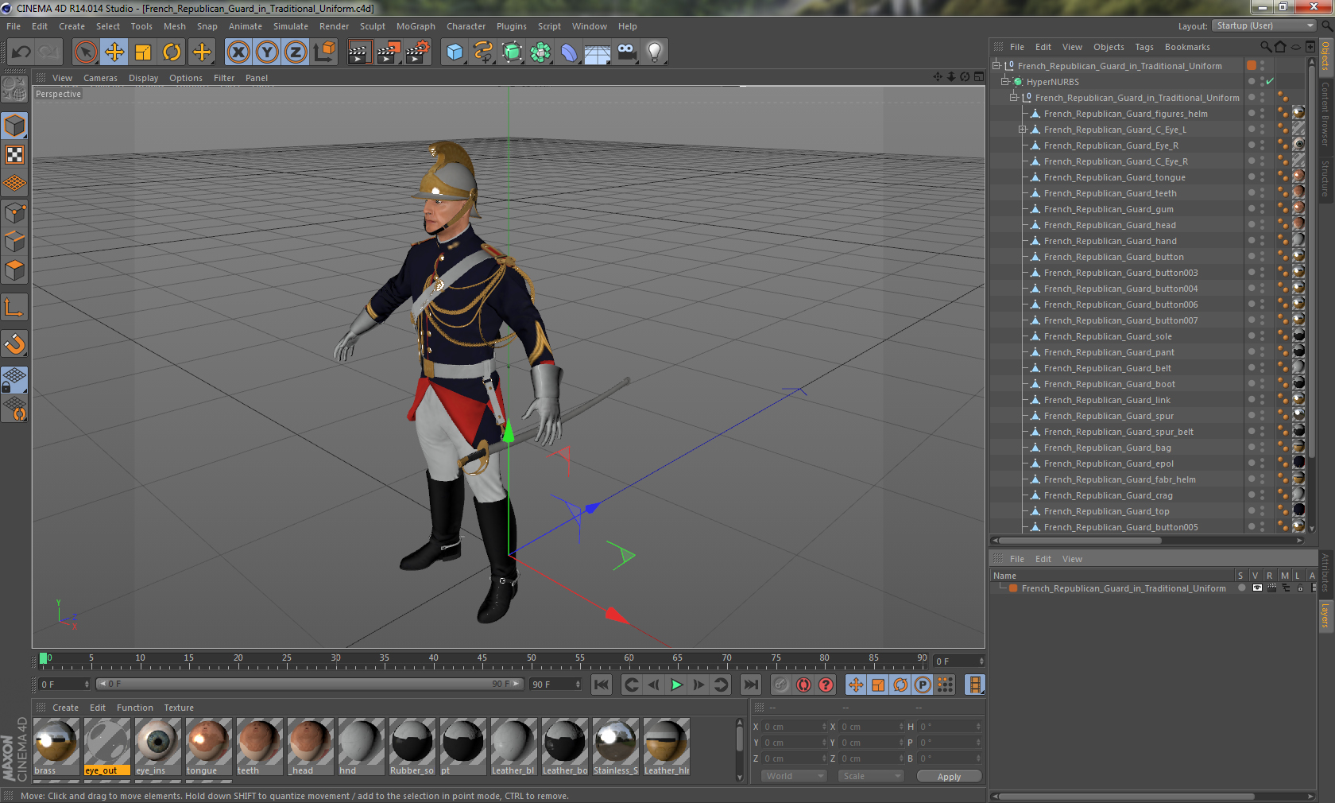Expand French_Republican_Guard_C_Eye_L object
Viewport: 1335px width, 803px height.
[x=1023, y=130]
